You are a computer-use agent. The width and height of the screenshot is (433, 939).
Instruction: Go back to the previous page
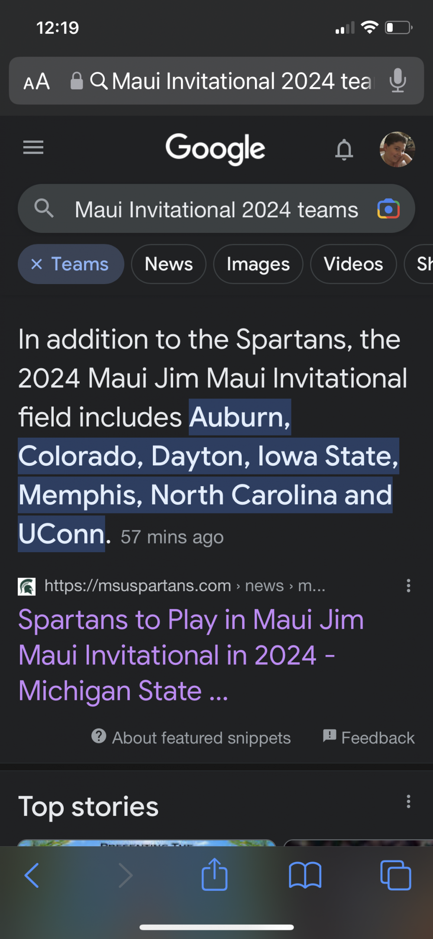pos(32,875)
